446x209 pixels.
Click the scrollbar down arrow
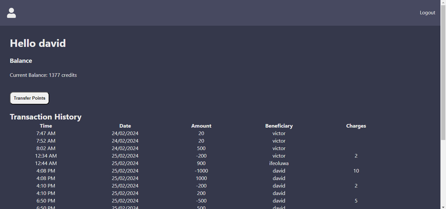pyautogui.click(x=443, y=207)
